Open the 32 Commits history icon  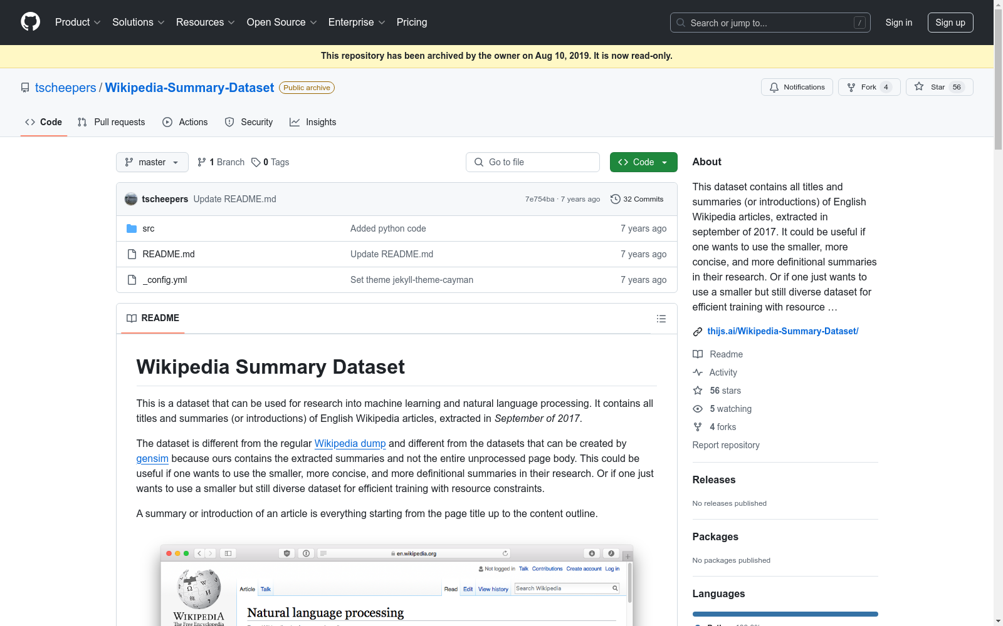(615, 199)
